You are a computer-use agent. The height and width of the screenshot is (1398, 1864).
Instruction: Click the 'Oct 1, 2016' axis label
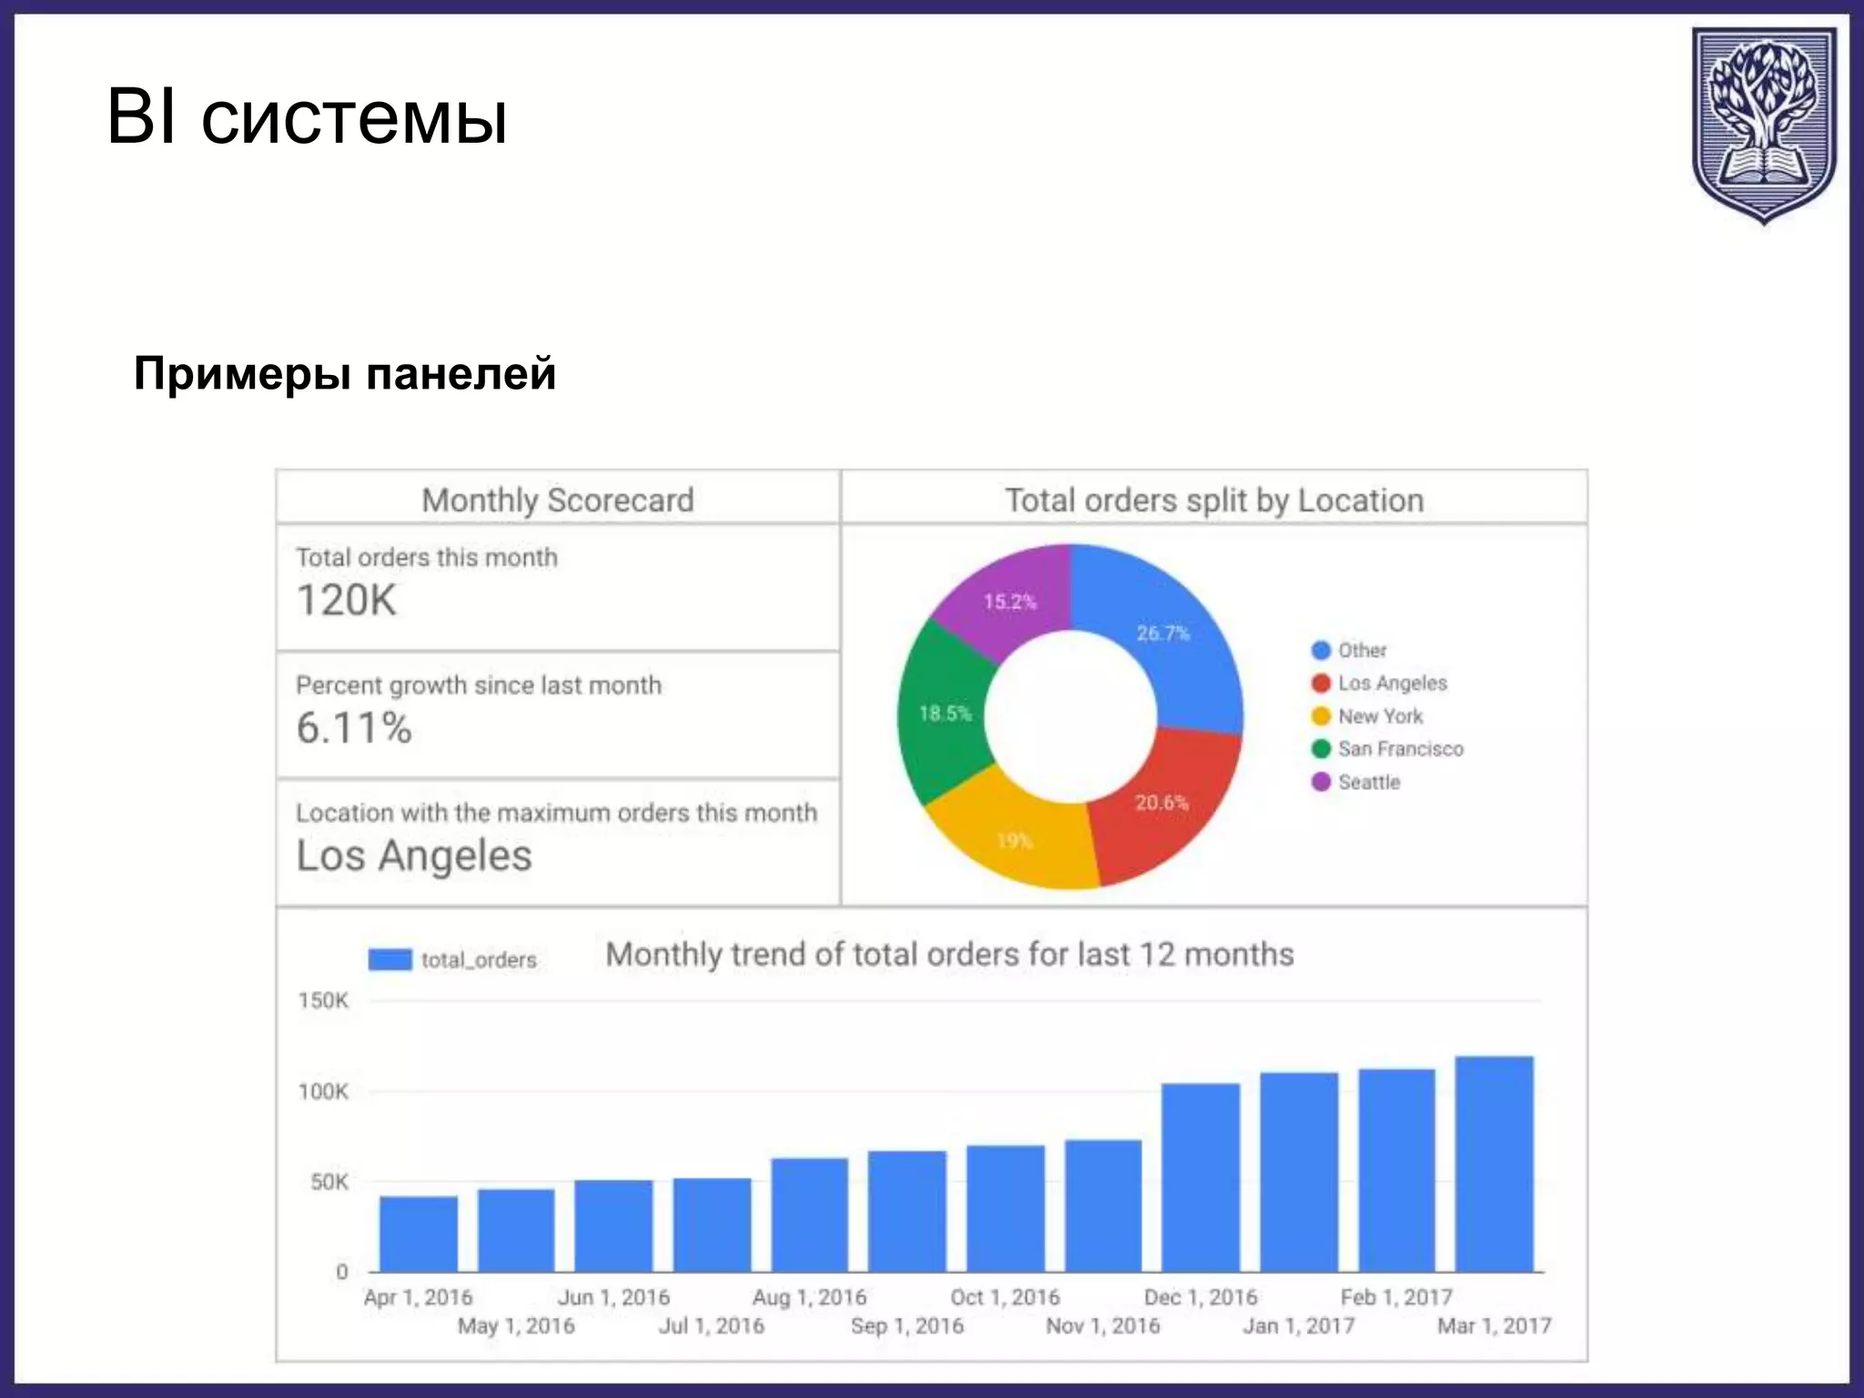[x=1005, y=1297]
